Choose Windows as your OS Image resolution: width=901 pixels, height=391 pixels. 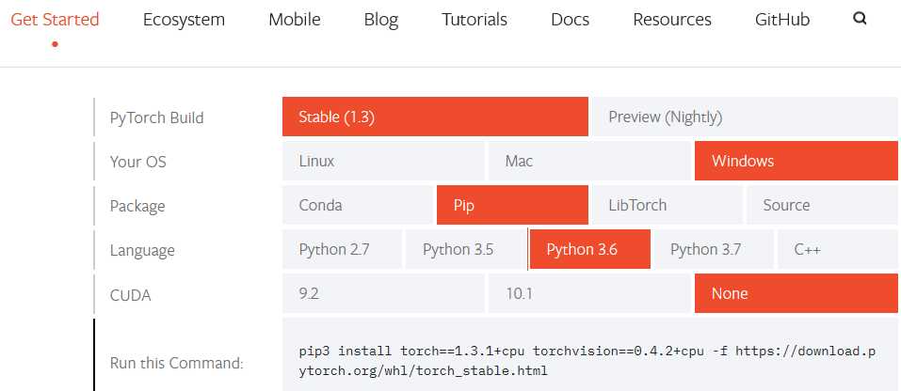point(796,161)
